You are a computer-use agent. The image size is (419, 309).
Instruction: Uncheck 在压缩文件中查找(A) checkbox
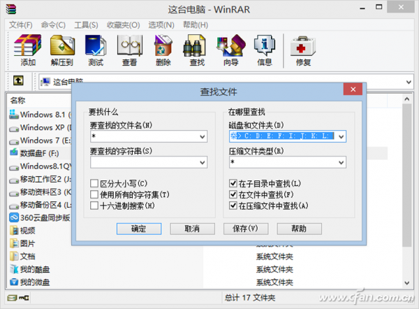point(233,206)
